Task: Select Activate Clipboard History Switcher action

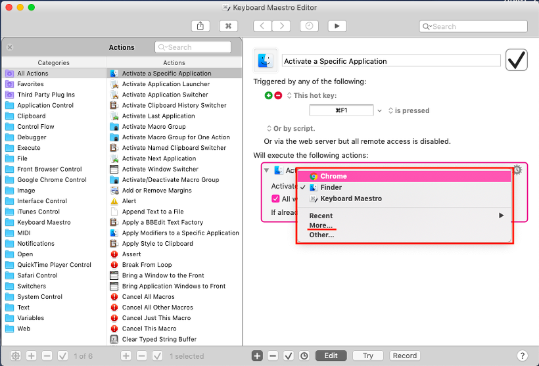Action: click(174, 105)
